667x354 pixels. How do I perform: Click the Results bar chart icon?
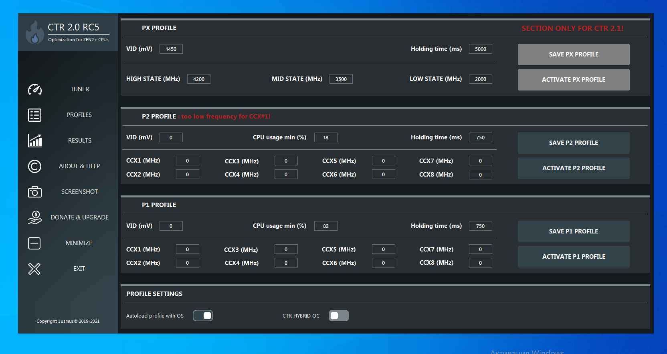click(x=35, y=141)
